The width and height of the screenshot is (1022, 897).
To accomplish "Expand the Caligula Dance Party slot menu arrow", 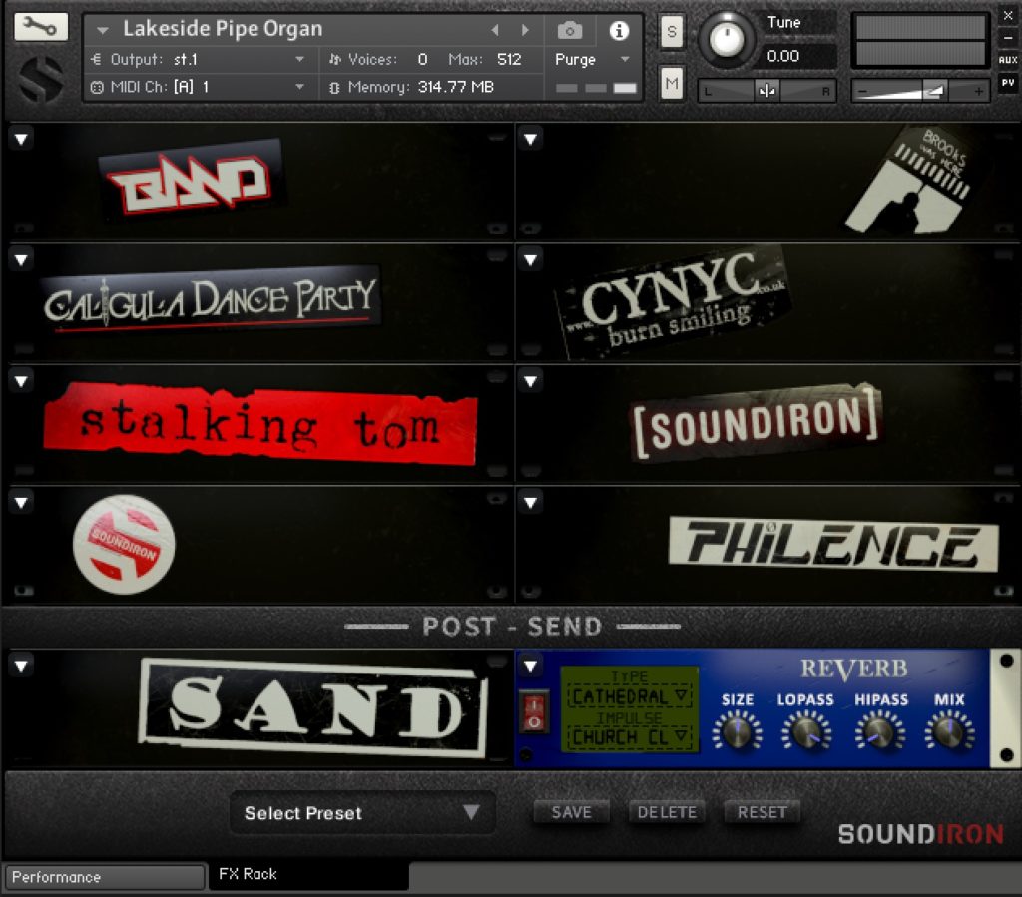I will pyautogui.click(x=21, y=260).
